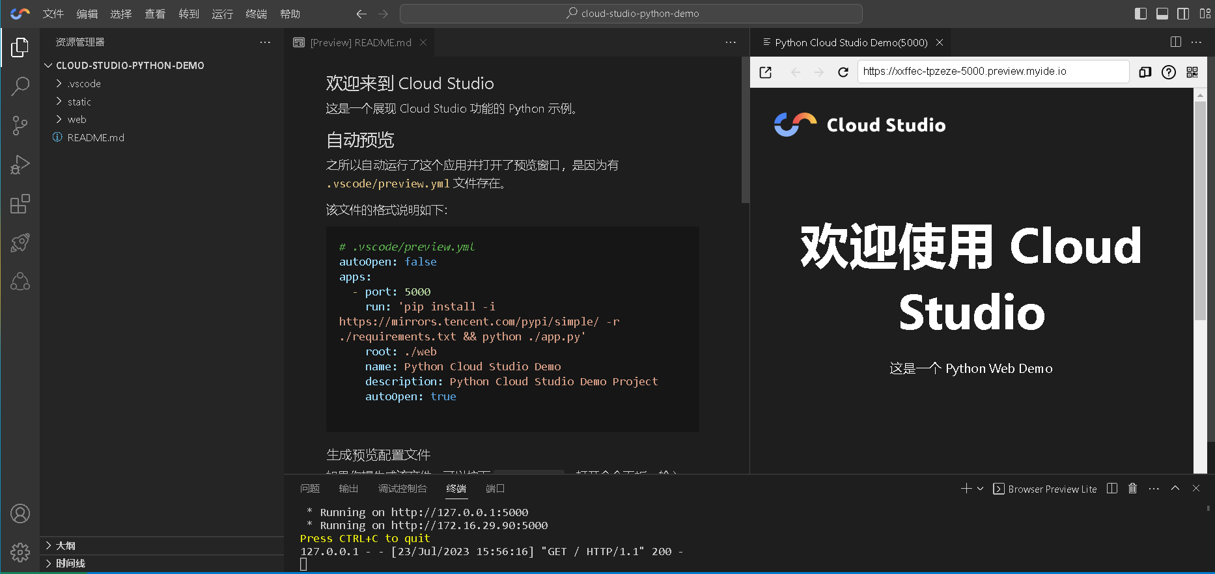
Task: Switch to the 调试控制台 panel tab
Action: pyautogui.click(x=402, y=489)
